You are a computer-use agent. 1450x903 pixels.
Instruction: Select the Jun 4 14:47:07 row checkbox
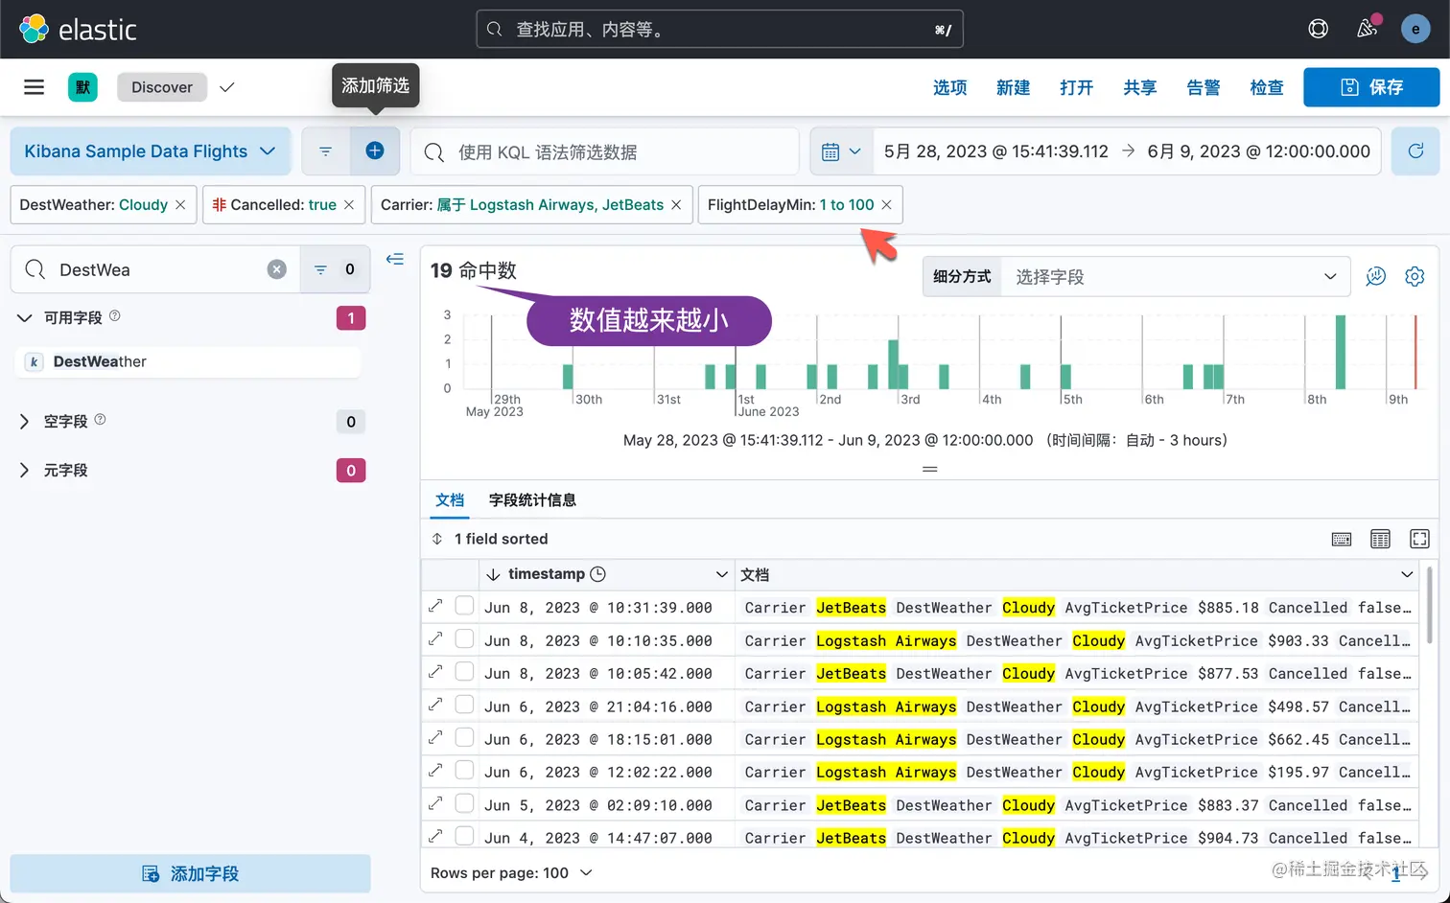click(x=464, y=836)
